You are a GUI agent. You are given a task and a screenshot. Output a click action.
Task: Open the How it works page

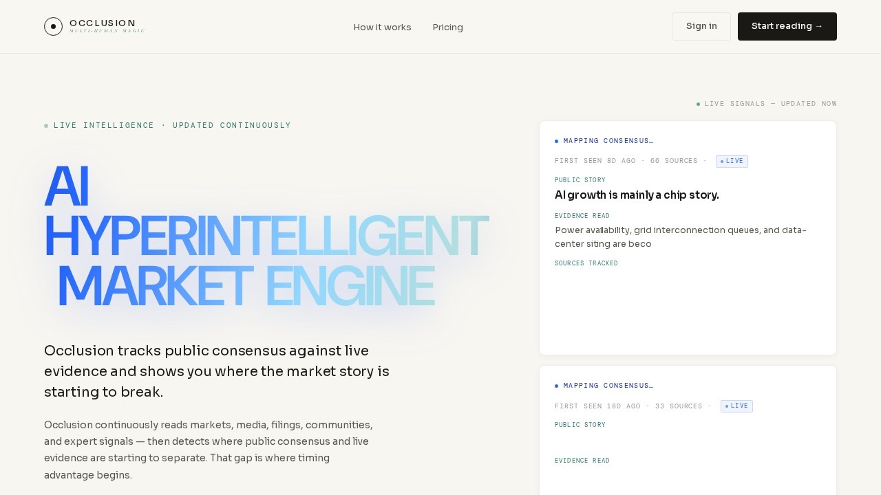pyautogui.click(x=382, y=27)
